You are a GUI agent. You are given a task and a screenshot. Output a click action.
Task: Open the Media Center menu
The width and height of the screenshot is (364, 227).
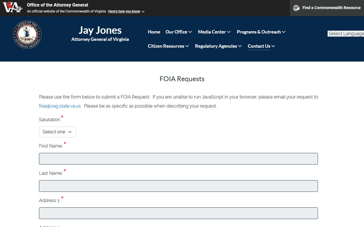pos(212,32)
